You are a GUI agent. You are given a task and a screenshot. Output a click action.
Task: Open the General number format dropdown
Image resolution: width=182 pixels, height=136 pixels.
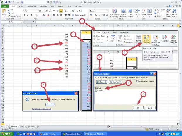(x=107, y=11)
